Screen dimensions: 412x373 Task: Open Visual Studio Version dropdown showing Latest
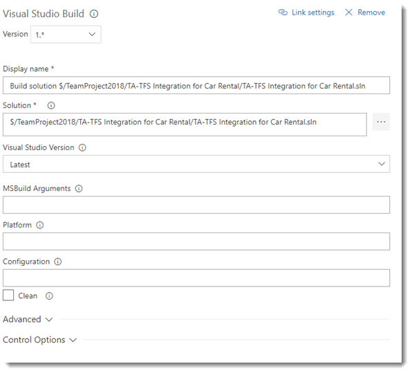click(196, 164)
